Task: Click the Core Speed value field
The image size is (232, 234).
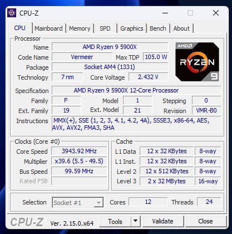Action: coord(79,151)
